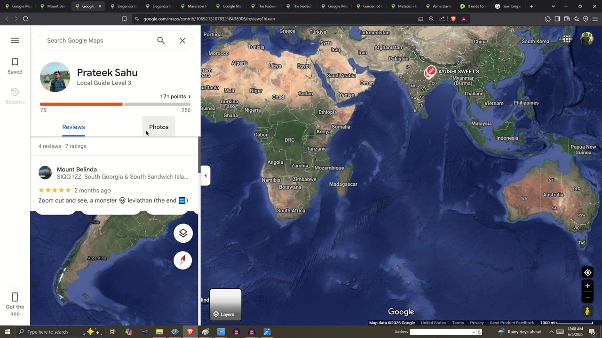The height and width of the screenshot is (338, 602).
Task: Clear the search with the X button
Action: [182, 40]
